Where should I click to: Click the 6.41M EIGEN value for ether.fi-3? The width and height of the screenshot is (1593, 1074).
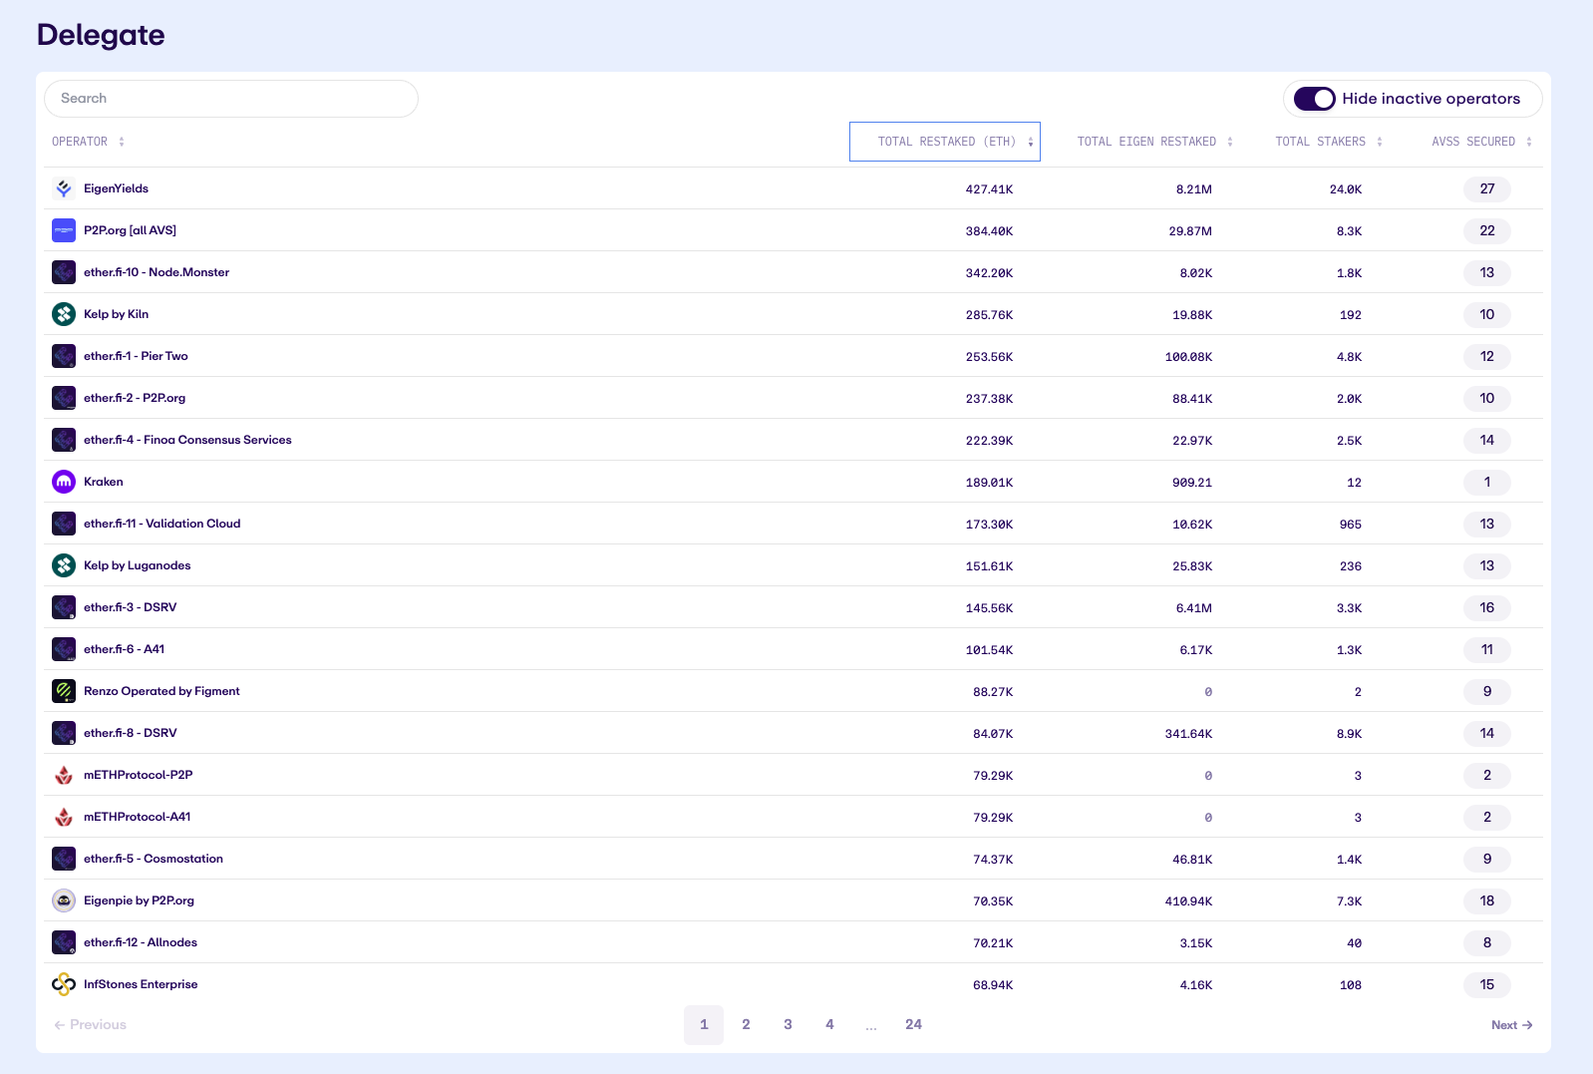(x=1194, y=608)
